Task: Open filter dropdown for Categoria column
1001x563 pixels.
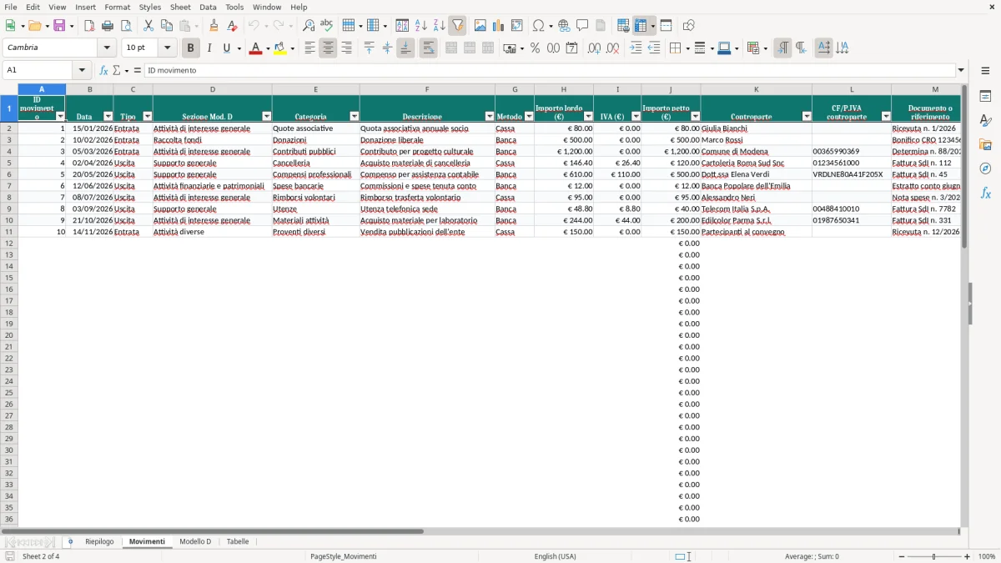Action: tap(354, 117)
